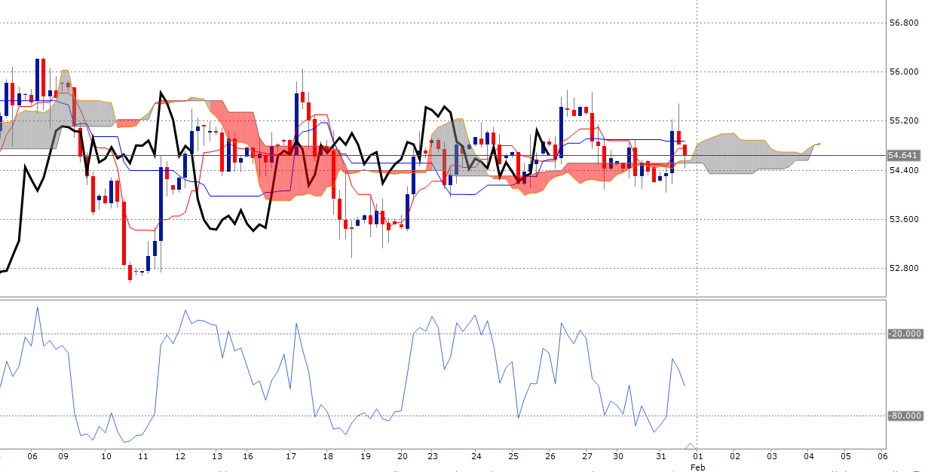Screen dimensions: 928x472
Task: Click date label 11 on time axis
Action: click(x=143, y=456)
